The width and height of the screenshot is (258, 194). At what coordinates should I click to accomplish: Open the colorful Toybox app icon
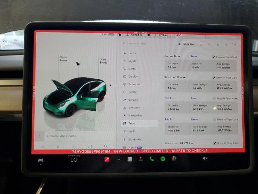point(174,158)
